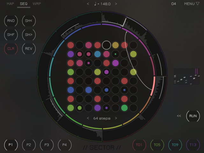
Task: Clear the sequence with CLR
Action: (x=11, y=49)
